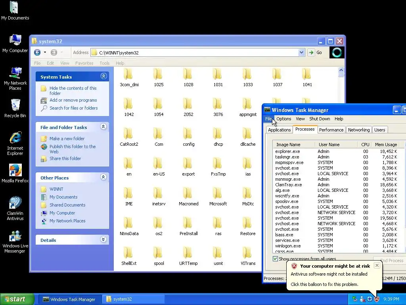Open Shut Down menu in Task Manager
The image size is (406, 305).
320,119
